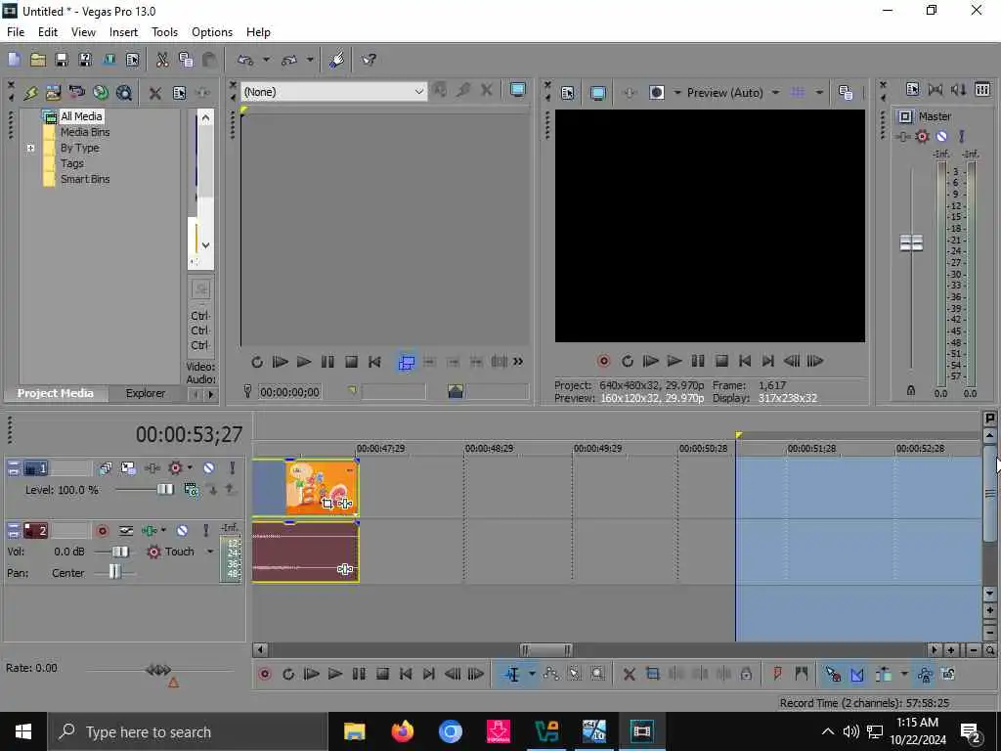Click the Redo arrow icon
The height and width of the screenshot is (751, 1001).
coord(289,60)
